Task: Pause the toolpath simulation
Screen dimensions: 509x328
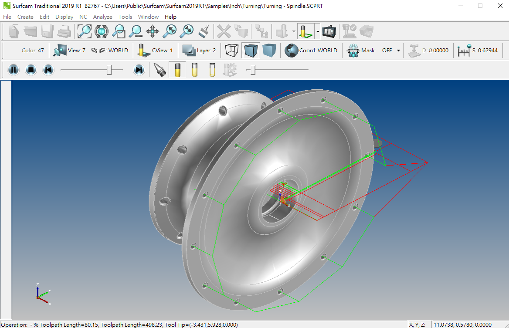Action: click(x=14, y=70)
